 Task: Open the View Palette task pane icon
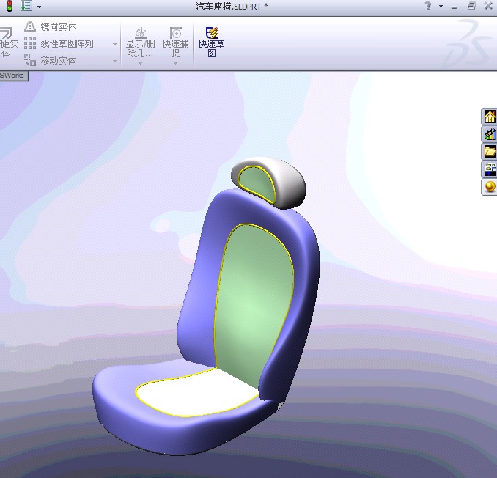[x=490, y=169]
